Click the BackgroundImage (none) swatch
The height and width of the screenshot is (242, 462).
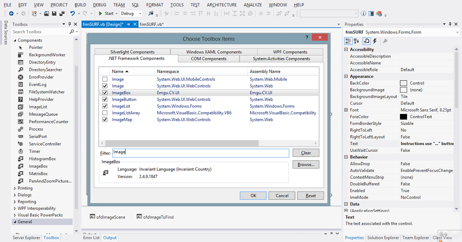point(403,90)
